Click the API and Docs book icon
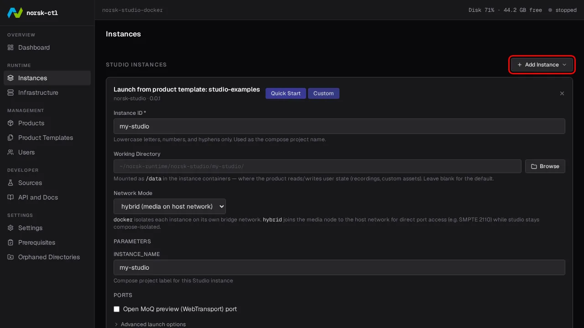Screen dimensions: 584x328 (x=10, y=197)
